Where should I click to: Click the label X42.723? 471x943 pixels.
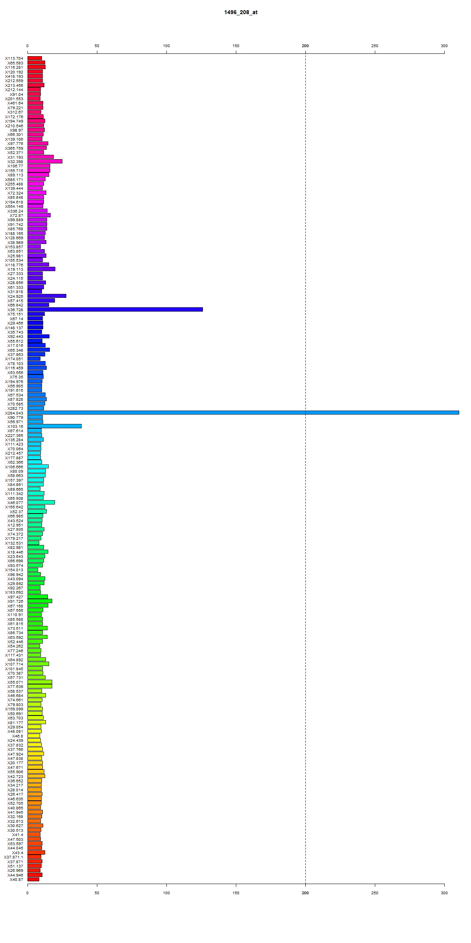point(15,776)
